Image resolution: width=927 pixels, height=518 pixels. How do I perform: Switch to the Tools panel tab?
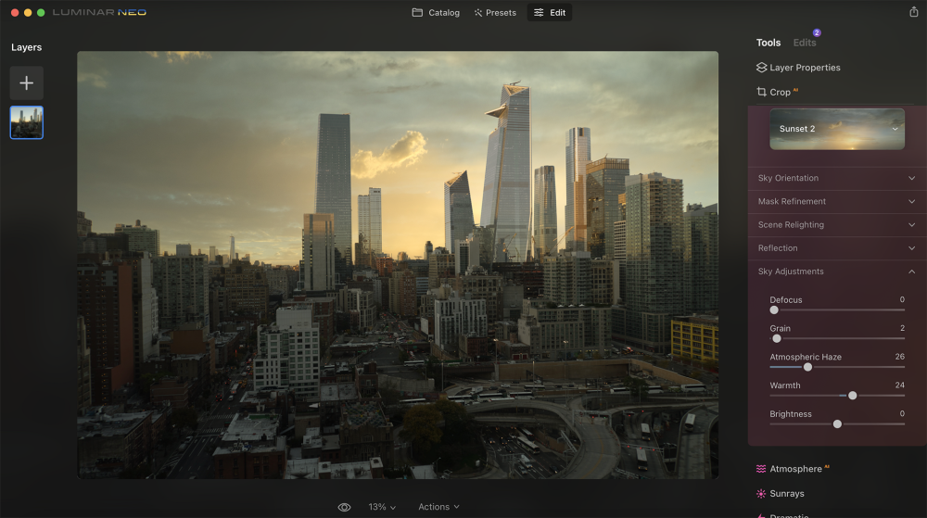click(x=768, y=43)
